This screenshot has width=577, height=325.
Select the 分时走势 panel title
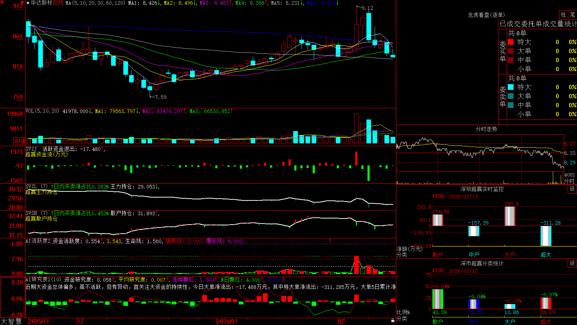click(x=486, y=129)
